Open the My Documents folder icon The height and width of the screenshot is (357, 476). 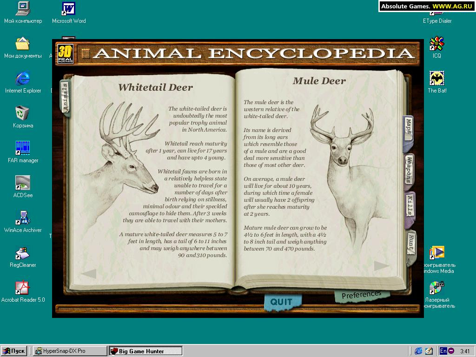[x=23, y=48]
